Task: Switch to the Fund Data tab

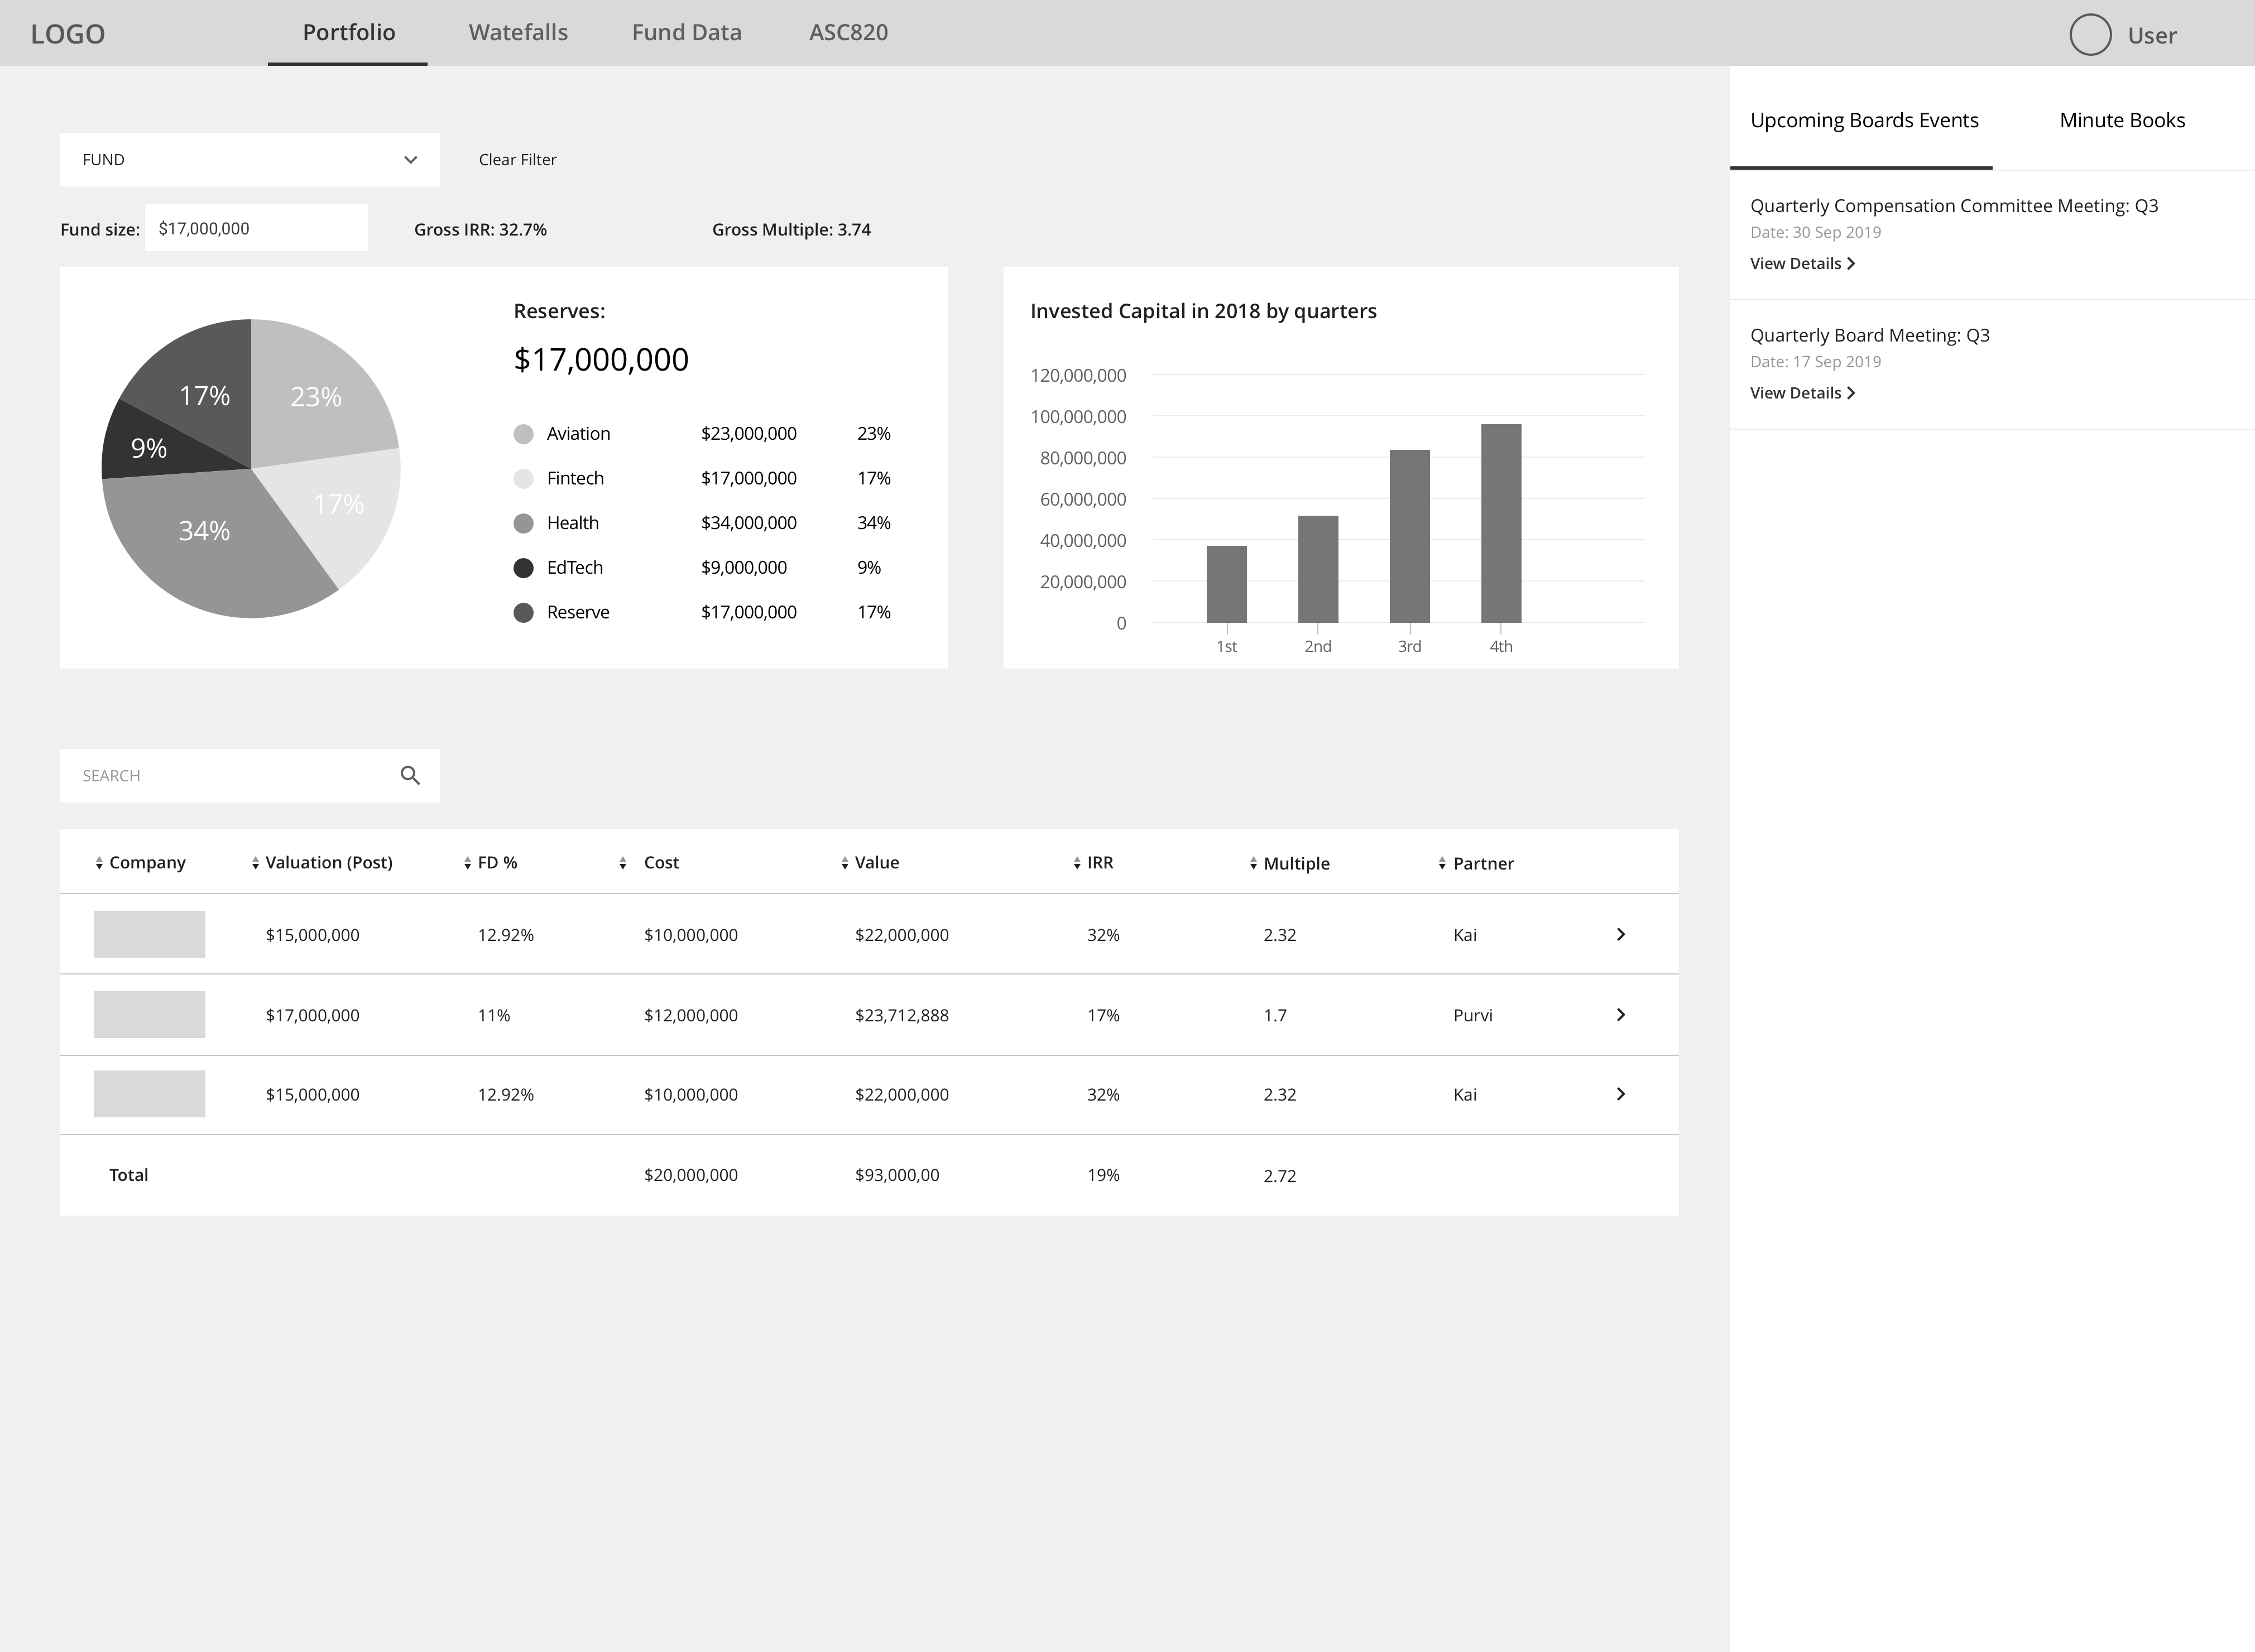Action: (686, 32)
